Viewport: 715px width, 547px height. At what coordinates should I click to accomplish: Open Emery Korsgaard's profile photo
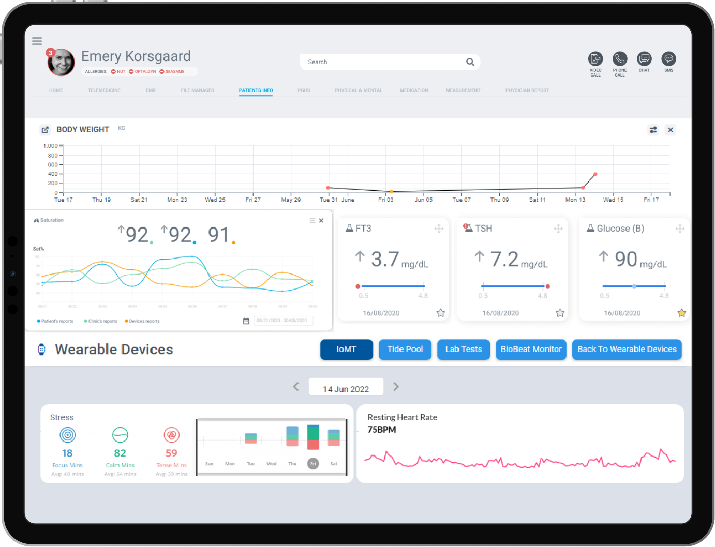(62, 63)
